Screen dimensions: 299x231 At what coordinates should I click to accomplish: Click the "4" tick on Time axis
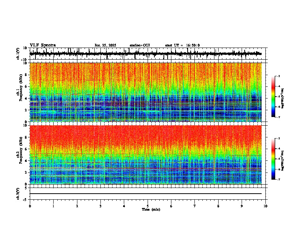124,206
